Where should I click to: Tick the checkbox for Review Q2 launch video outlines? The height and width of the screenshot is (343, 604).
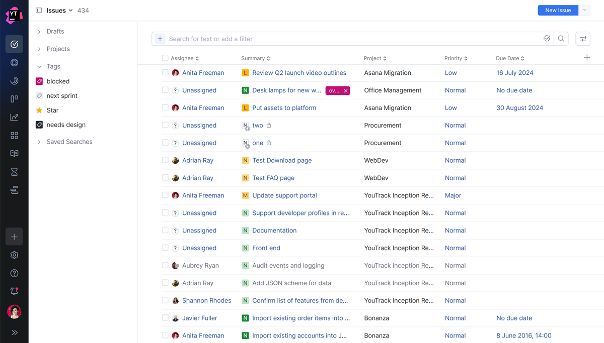[165, 72]
